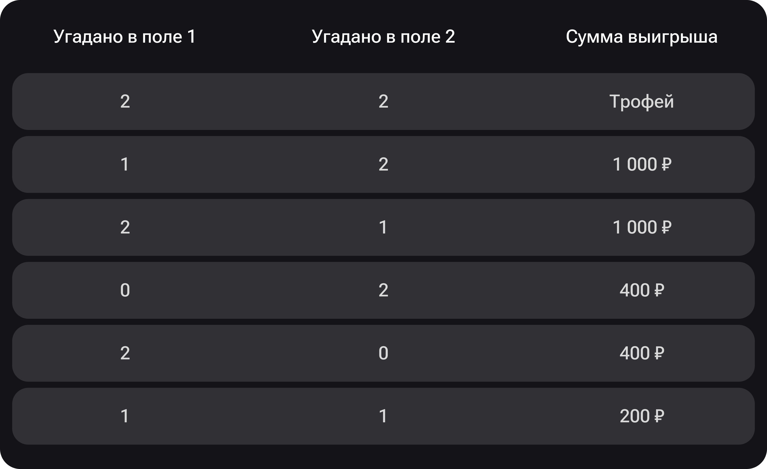
Task: Click field 1 value in the third row
Action: point(125,227)
